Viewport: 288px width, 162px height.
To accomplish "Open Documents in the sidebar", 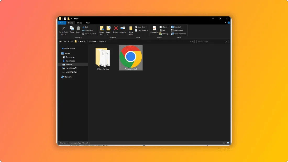I will click(69, 57).
